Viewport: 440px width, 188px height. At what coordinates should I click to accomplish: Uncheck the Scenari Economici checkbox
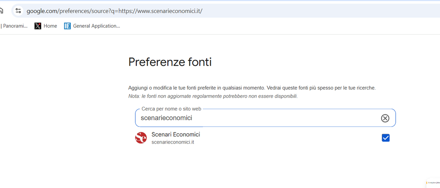click(386, 138)
